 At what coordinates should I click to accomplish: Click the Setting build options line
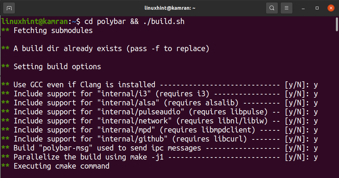tap(57, 67)
